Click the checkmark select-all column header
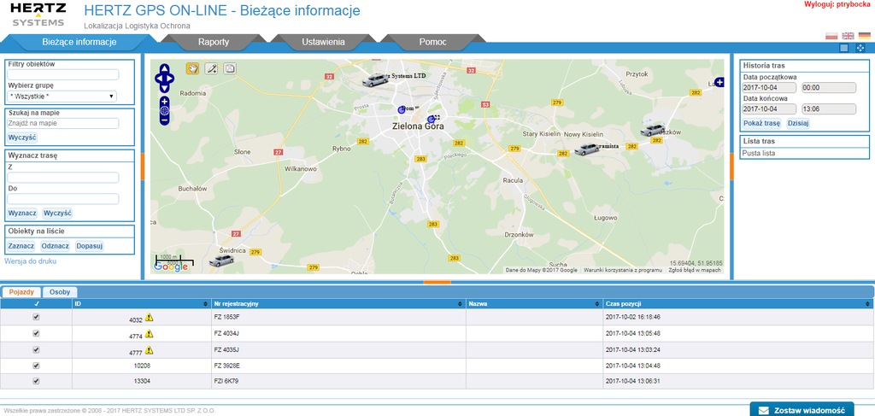The image size is (875, 416). click(x=36, y=304)
